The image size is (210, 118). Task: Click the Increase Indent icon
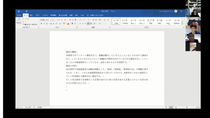click(96, 20)
